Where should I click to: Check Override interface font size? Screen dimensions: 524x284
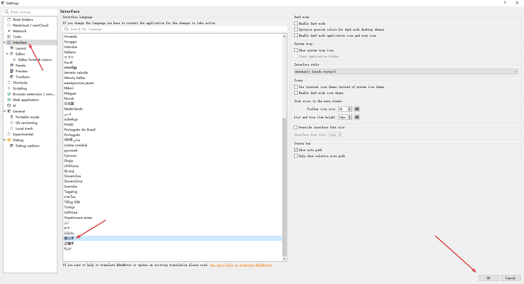tap(296, 127)
